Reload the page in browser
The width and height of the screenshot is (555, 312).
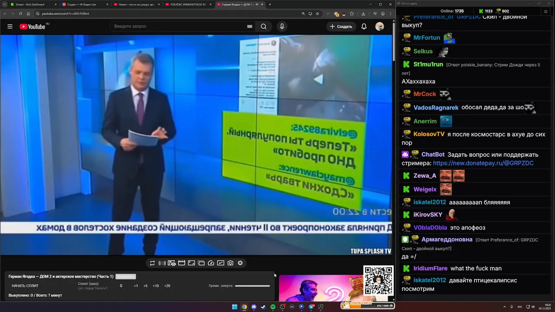tap(20, 13)
